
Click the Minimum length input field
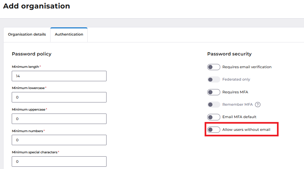[59, 76]
